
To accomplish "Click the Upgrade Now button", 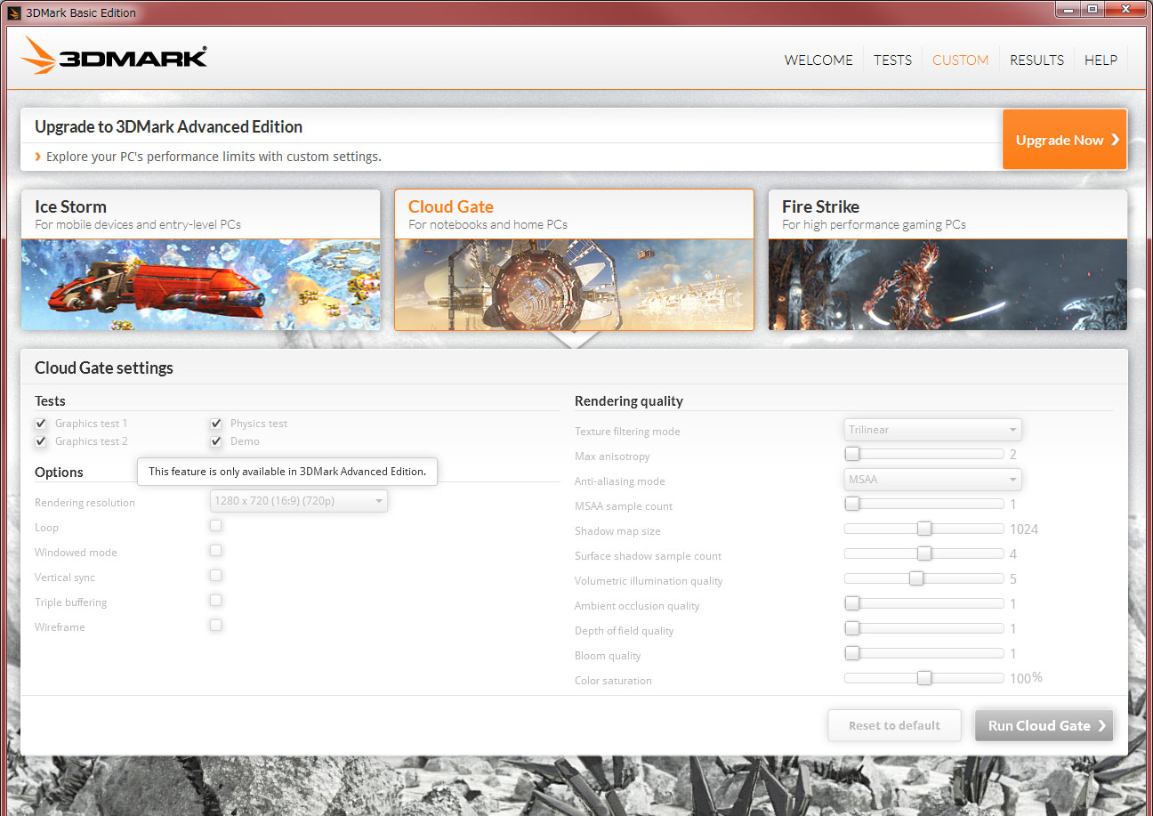I will (1065, 140).
